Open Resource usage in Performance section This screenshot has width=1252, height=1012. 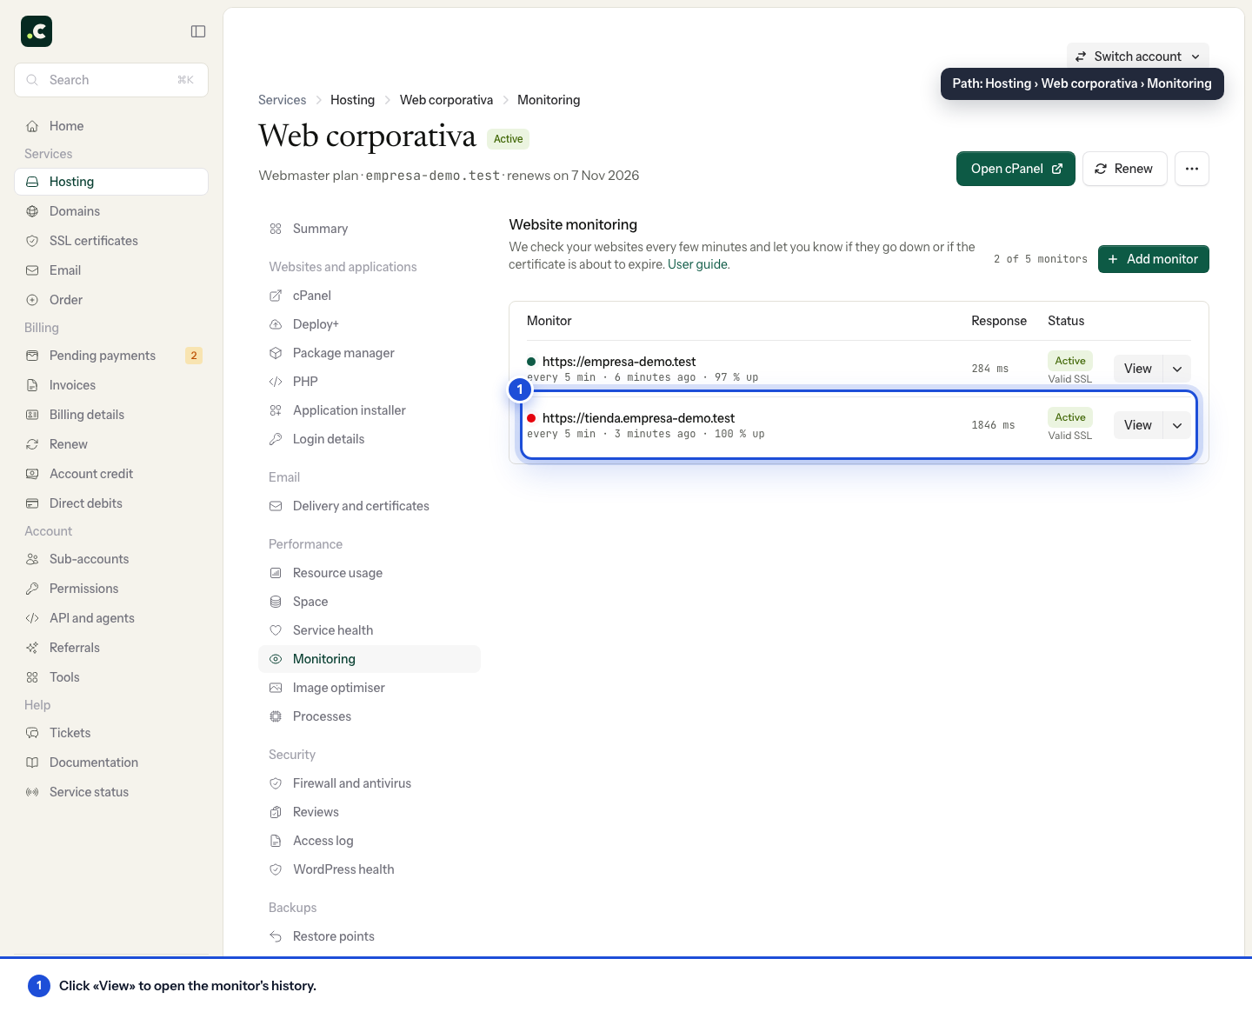click(370, 573)
